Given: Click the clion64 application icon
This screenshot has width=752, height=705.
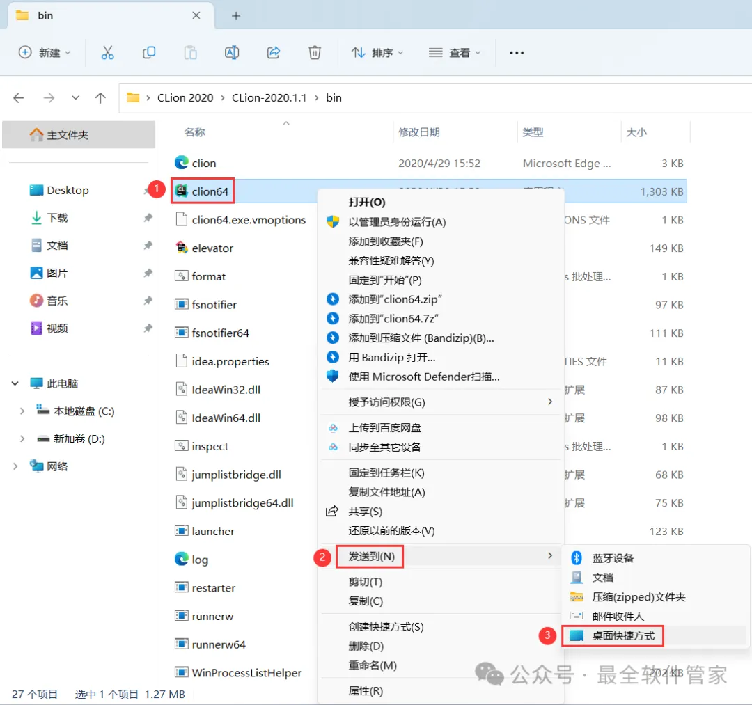Looking at the screenshot, I should point(181,191).
